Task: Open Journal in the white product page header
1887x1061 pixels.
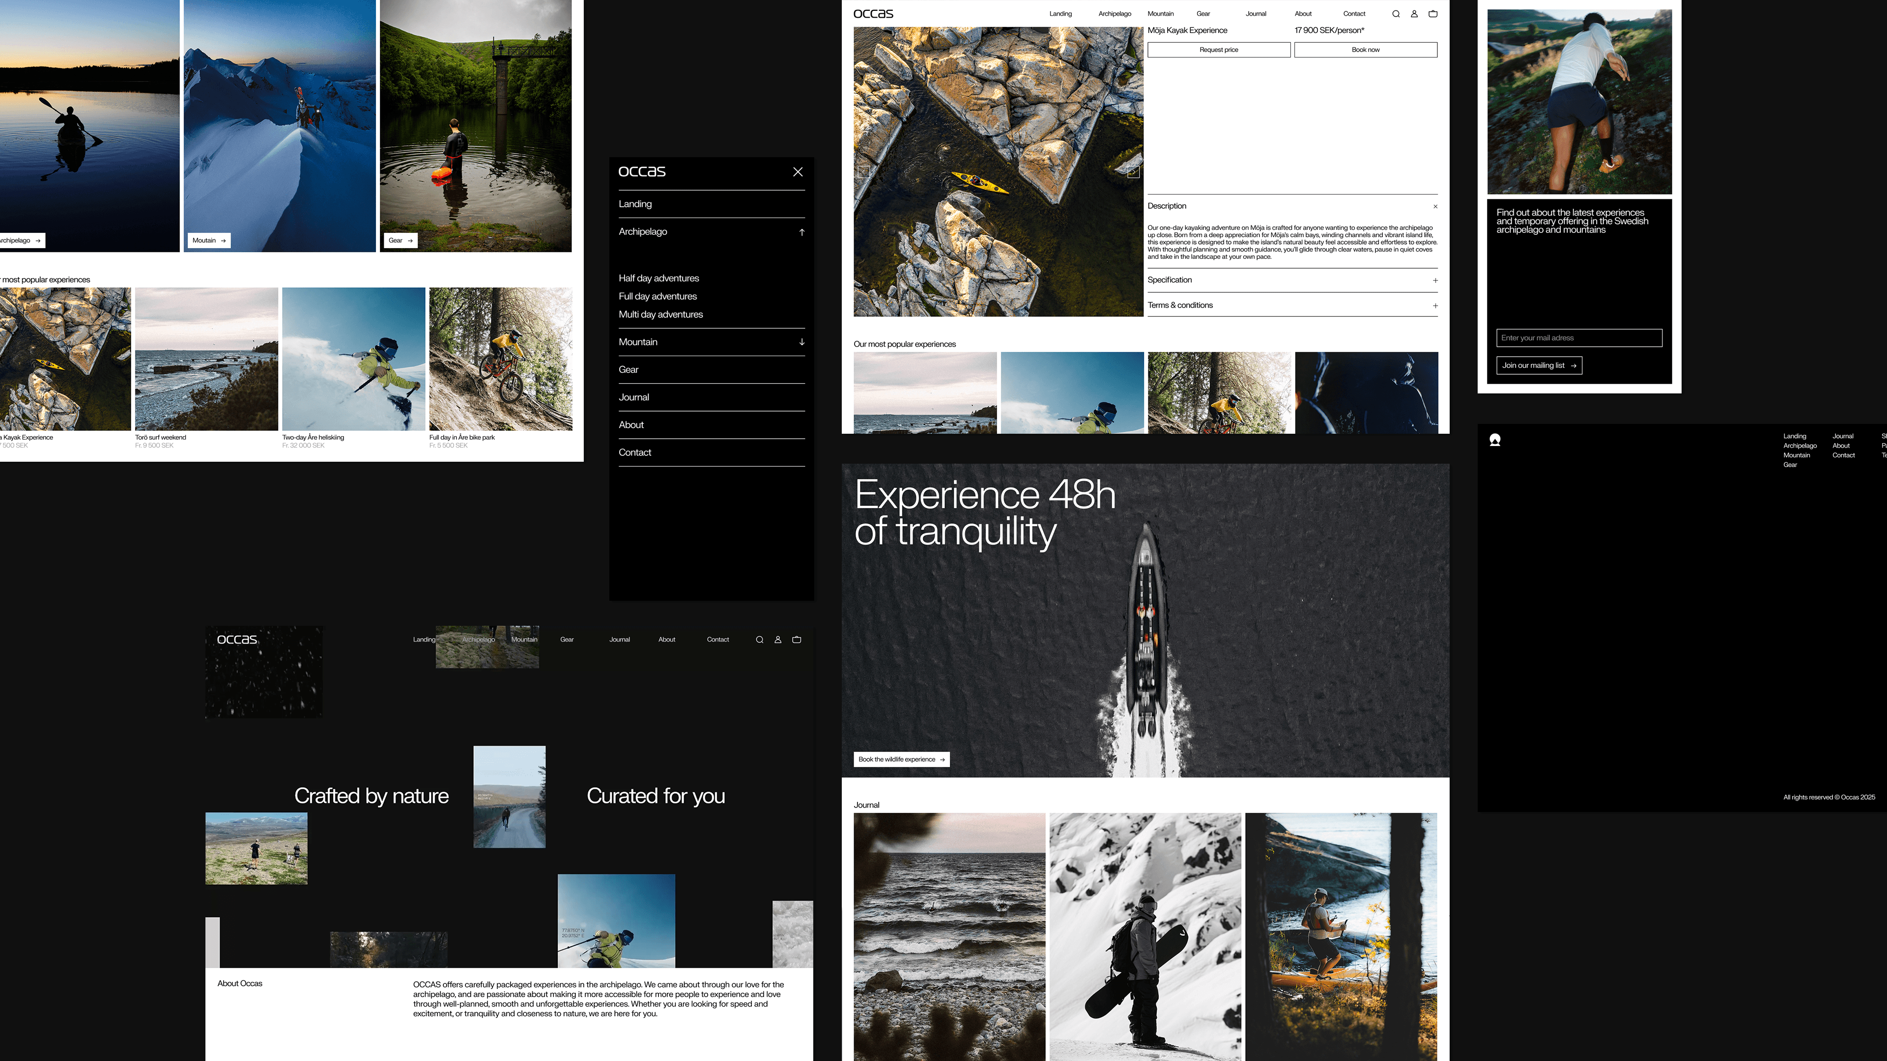Action: tap(1256, 14)
